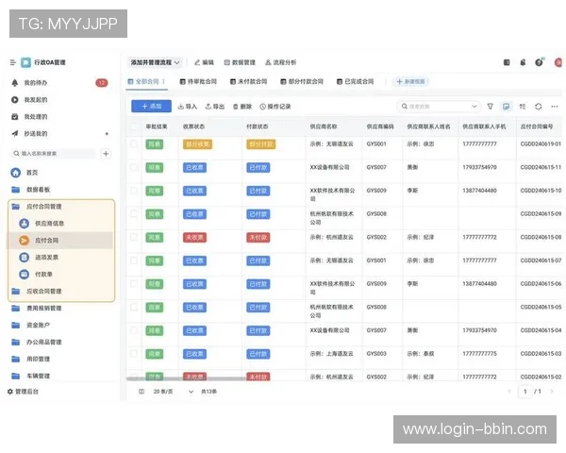The width and height of the screenshot is (566, 453).
Task: Open 操作记录 operation log
Action: (x=275, y=107)
